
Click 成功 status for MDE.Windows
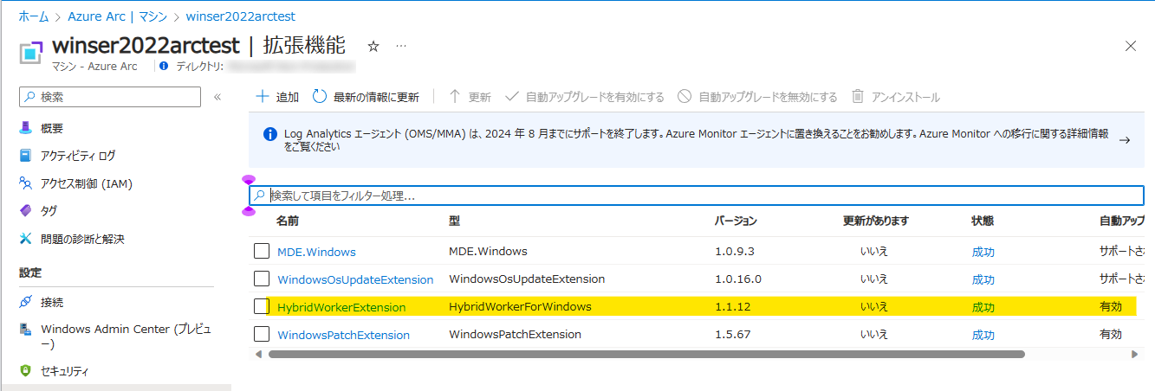click(983, 252)
